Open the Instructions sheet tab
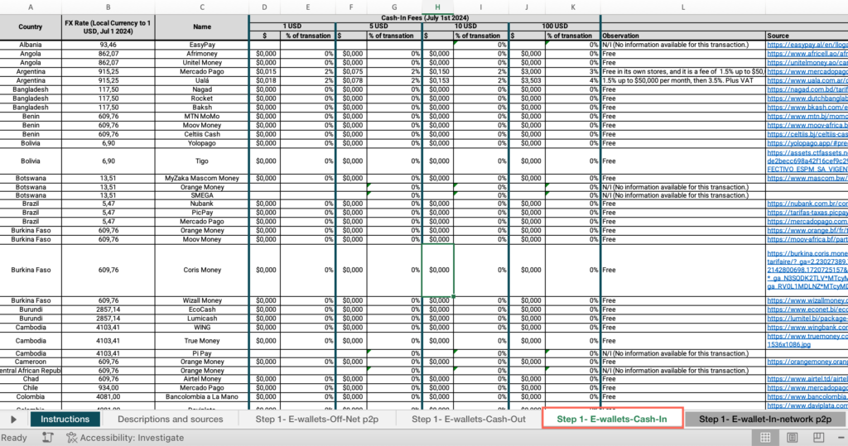 tap(65, 419)
